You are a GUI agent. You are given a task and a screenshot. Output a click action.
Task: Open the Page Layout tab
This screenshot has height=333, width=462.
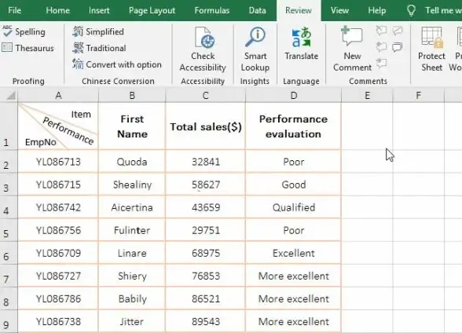152,10
